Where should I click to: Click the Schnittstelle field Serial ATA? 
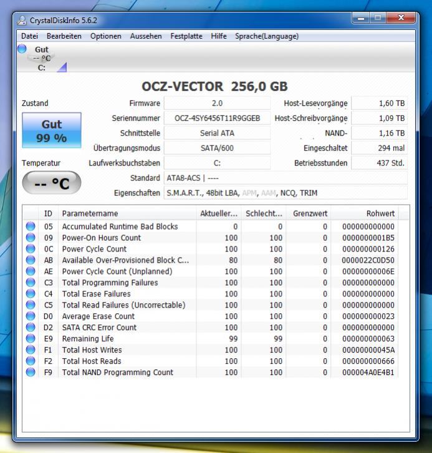[217, 133]
